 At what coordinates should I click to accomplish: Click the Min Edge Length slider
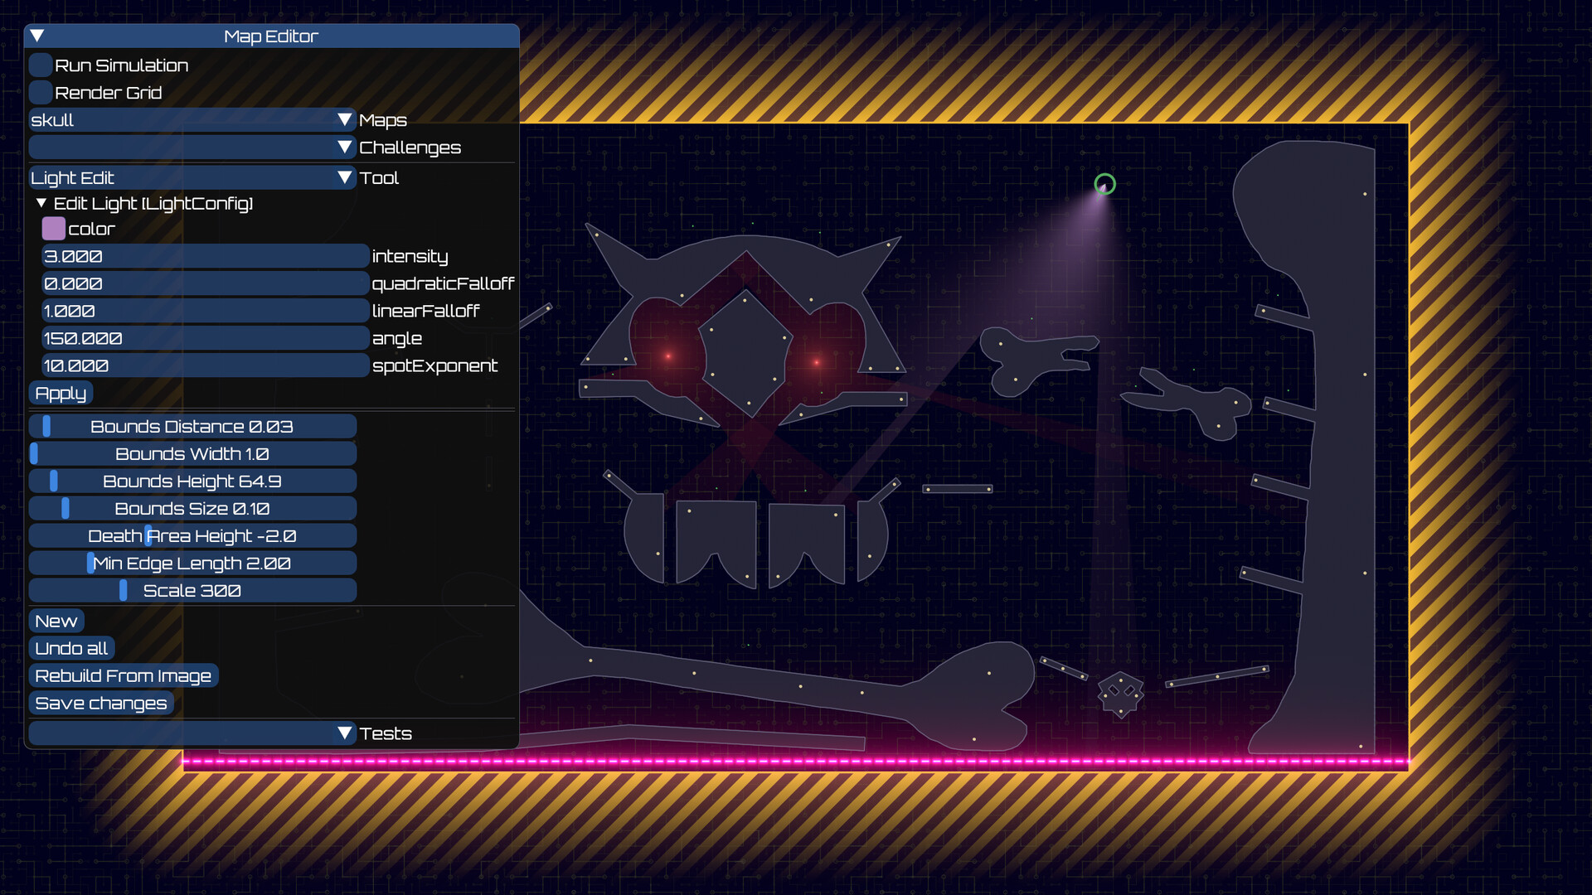[192, 563]
